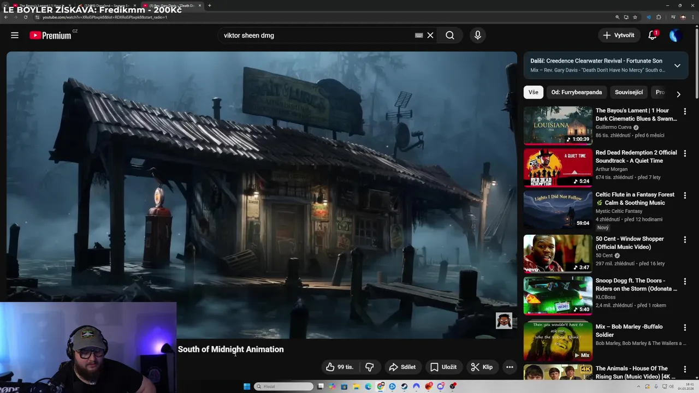Start voice search with the microphone icon
699x393 pixels.
click(x=478, y=35)
